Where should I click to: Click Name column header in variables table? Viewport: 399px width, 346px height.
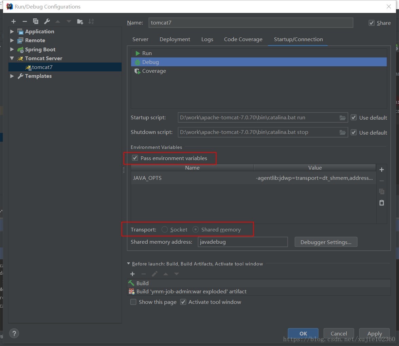(x=192, y=168)
